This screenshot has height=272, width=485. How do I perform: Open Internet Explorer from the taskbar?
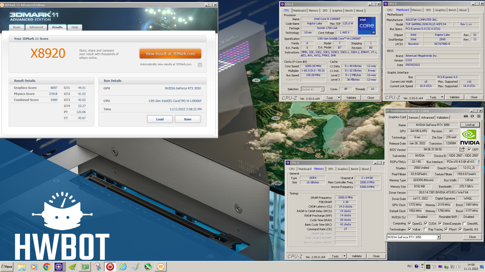(x=123, y=267)
